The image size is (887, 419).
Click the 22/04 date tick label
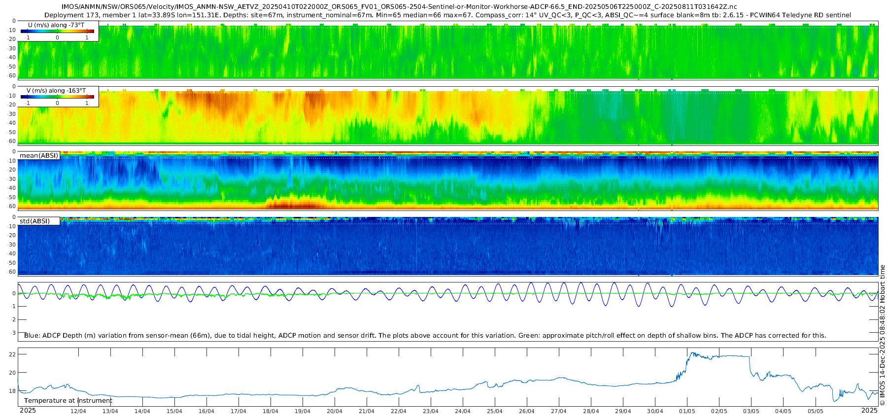[399, 411]
